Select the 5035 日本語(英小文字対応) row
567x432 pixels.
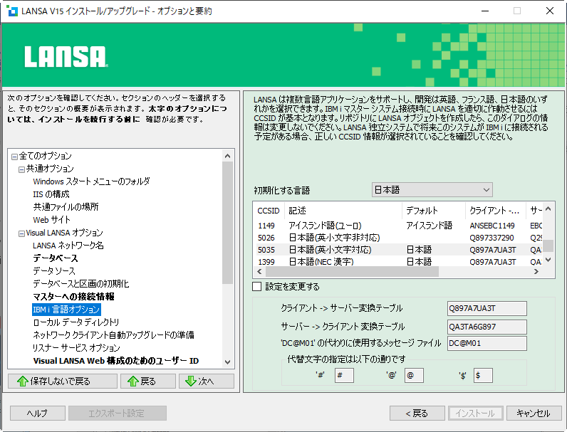point(398,250)
